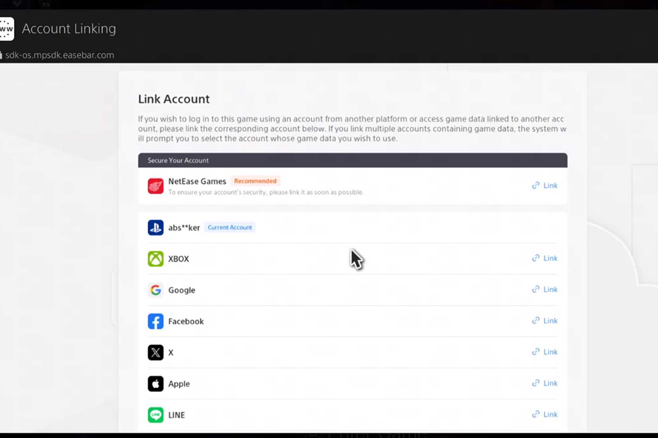
Task: Click the LINE logo icon
Action: 156,415
